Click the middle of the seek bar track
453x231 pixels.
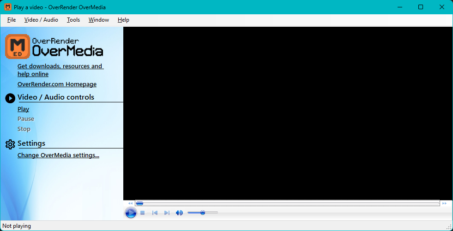pos(288,203)
